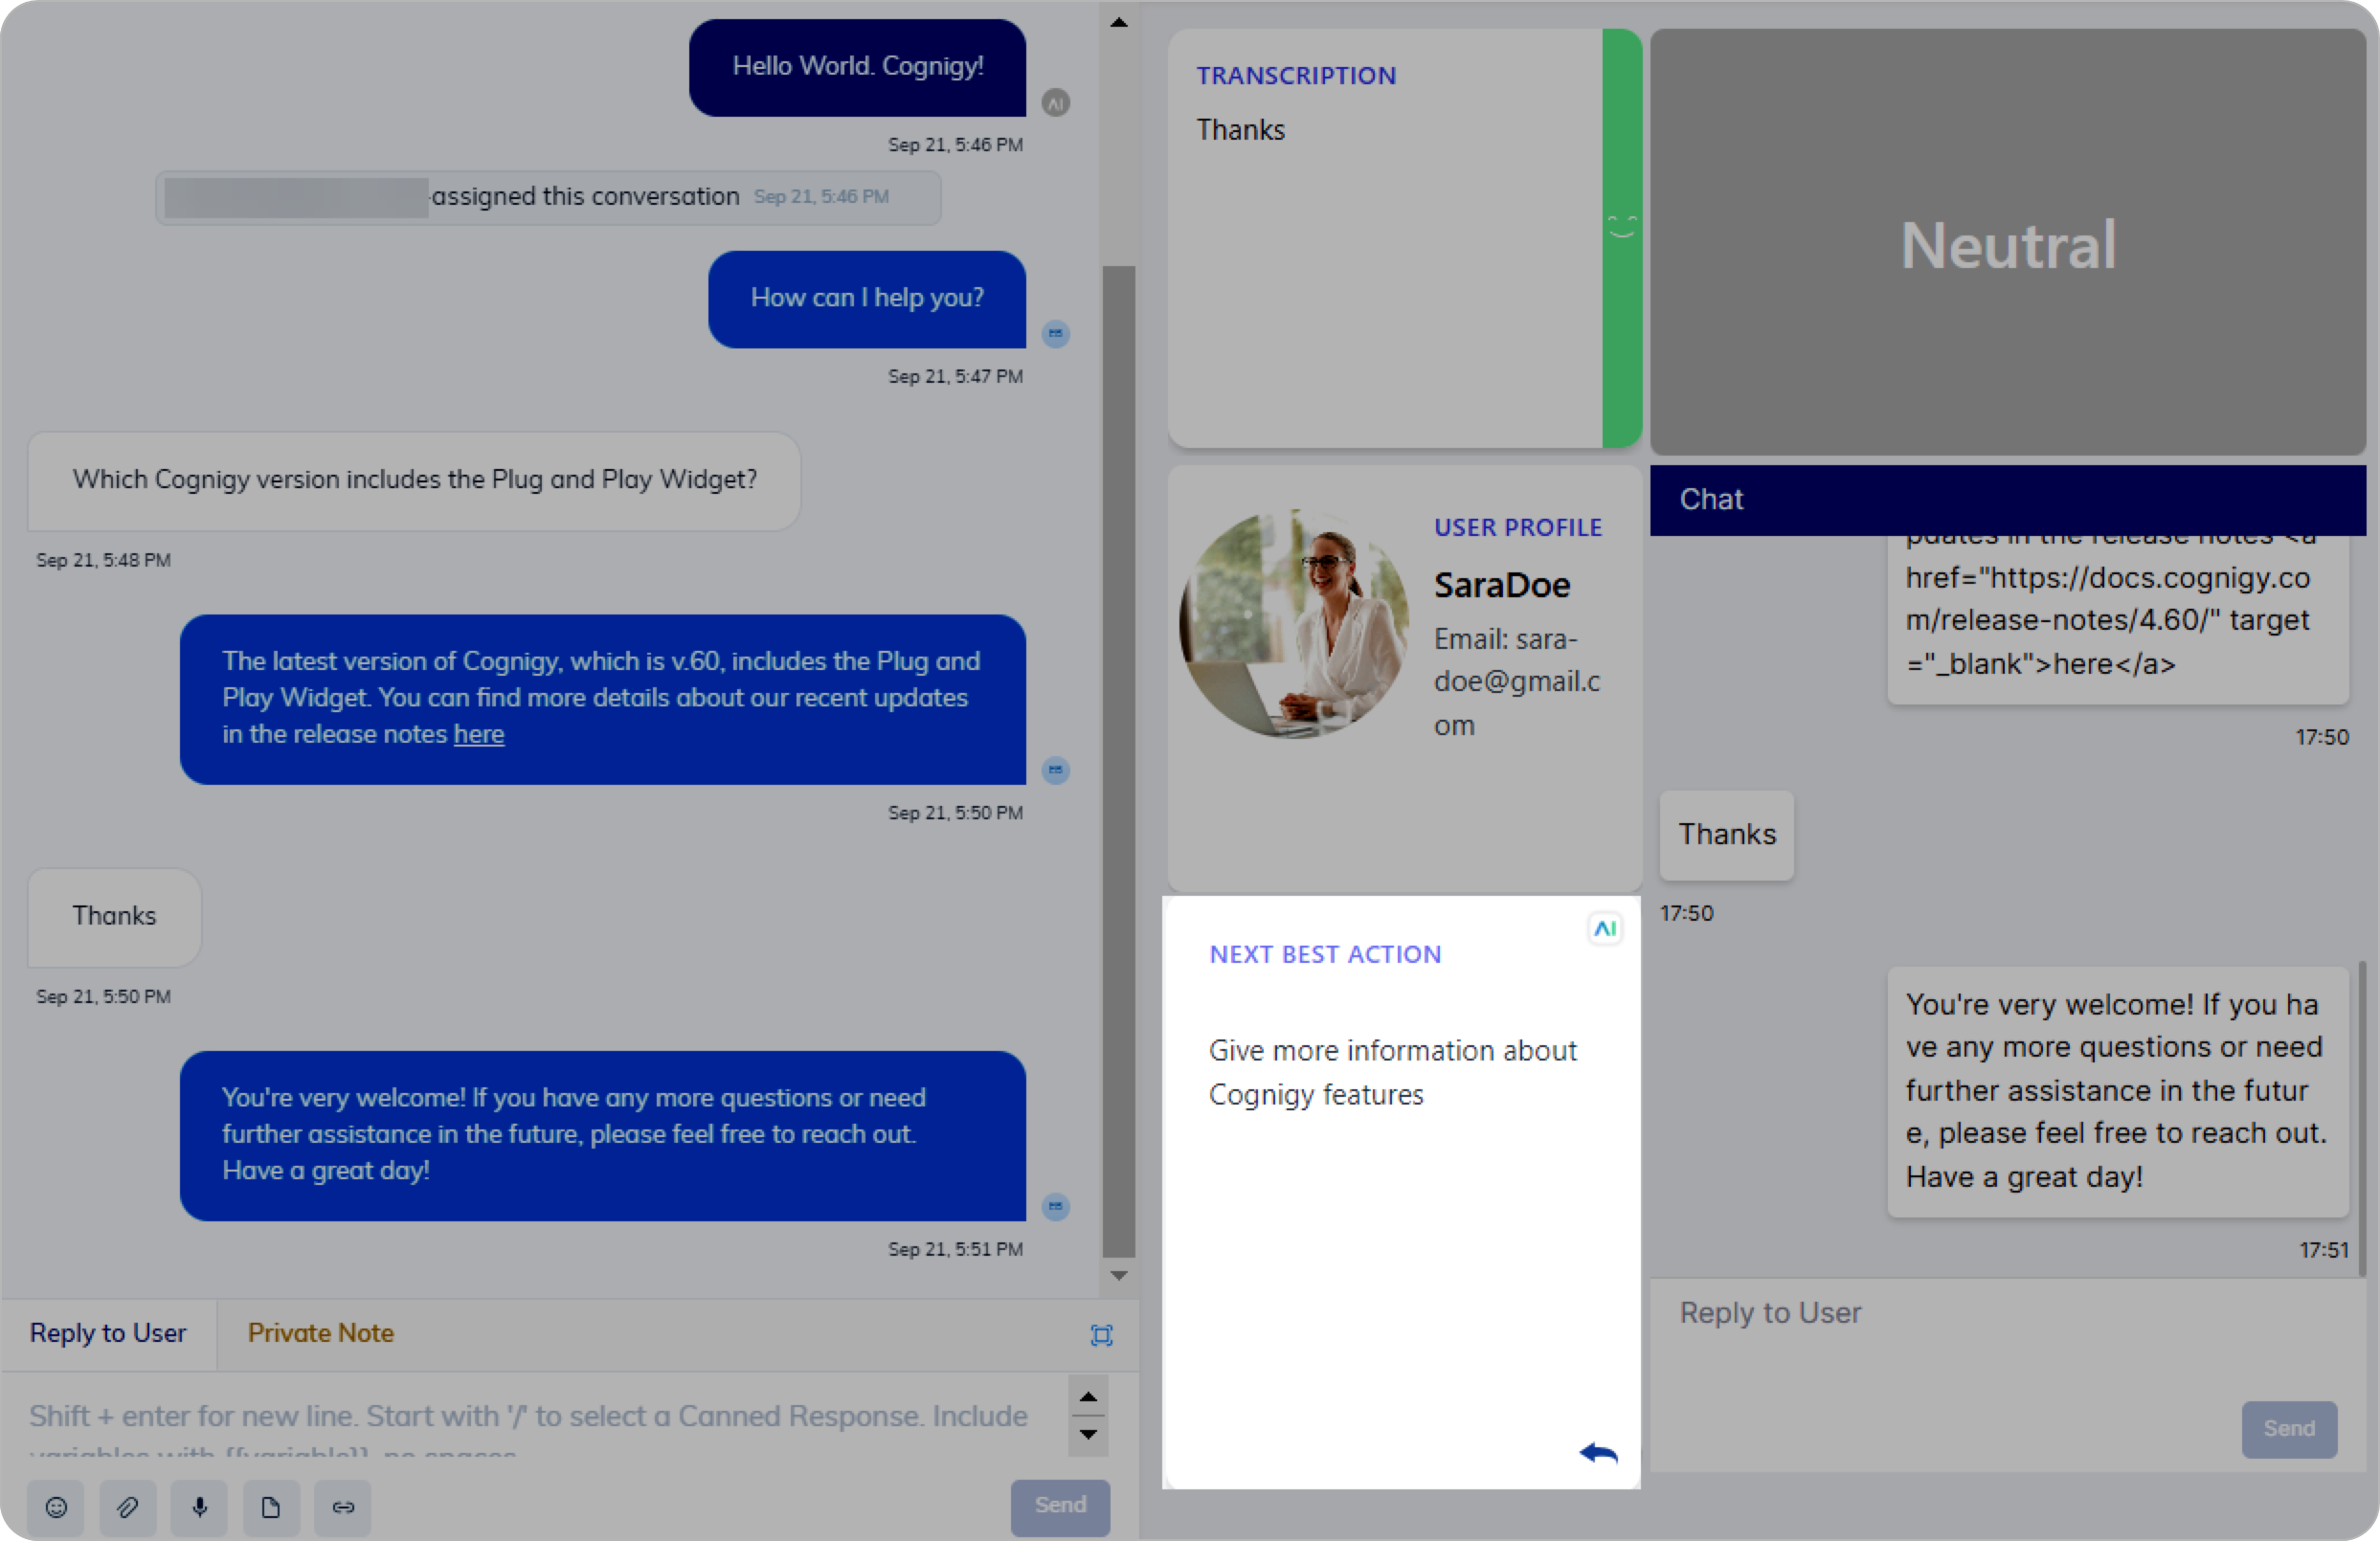The height and width of the screenshot is (1541, 2380).
Task: Click the AI badge on Next Best Action
Action: 1605,929
